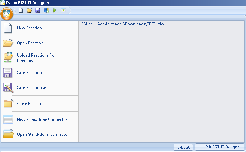Choose the Close Reaction menu entry
The image size is (246, 152).
pyautogui.click(x=40, y=104)
